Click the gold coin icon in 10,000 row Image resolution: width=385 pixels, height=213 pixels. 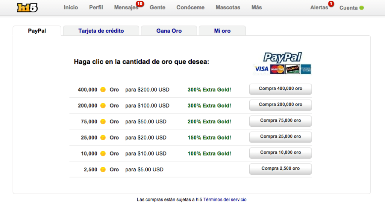pyautogui.click(x=103, y=153)
